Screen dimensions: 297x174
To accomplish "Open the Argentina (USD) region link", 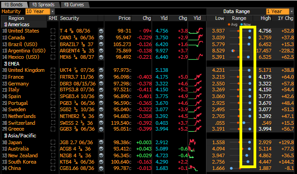I will click(x=27, y=51).
